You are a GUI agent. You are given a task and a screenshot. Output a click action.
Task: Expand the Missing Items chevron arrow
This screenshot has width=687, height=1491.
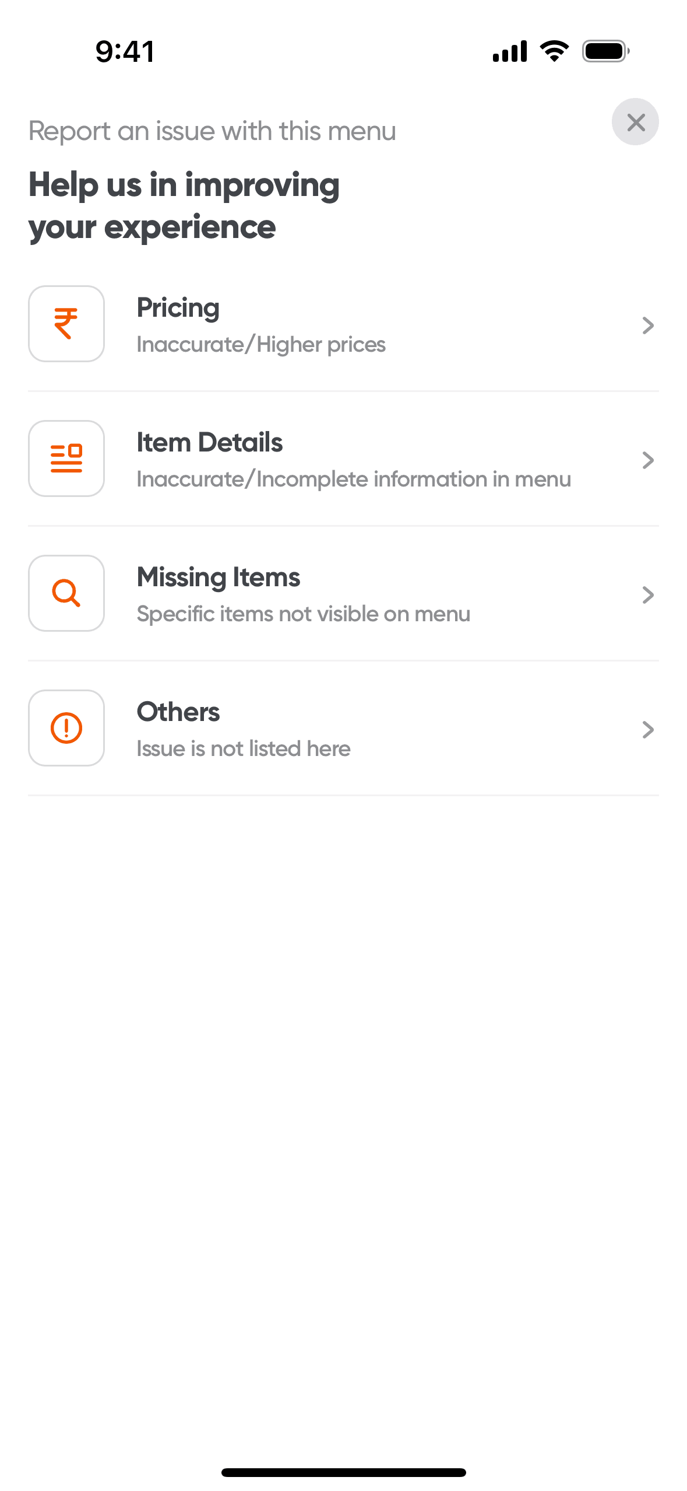click(x=648, y=595)
